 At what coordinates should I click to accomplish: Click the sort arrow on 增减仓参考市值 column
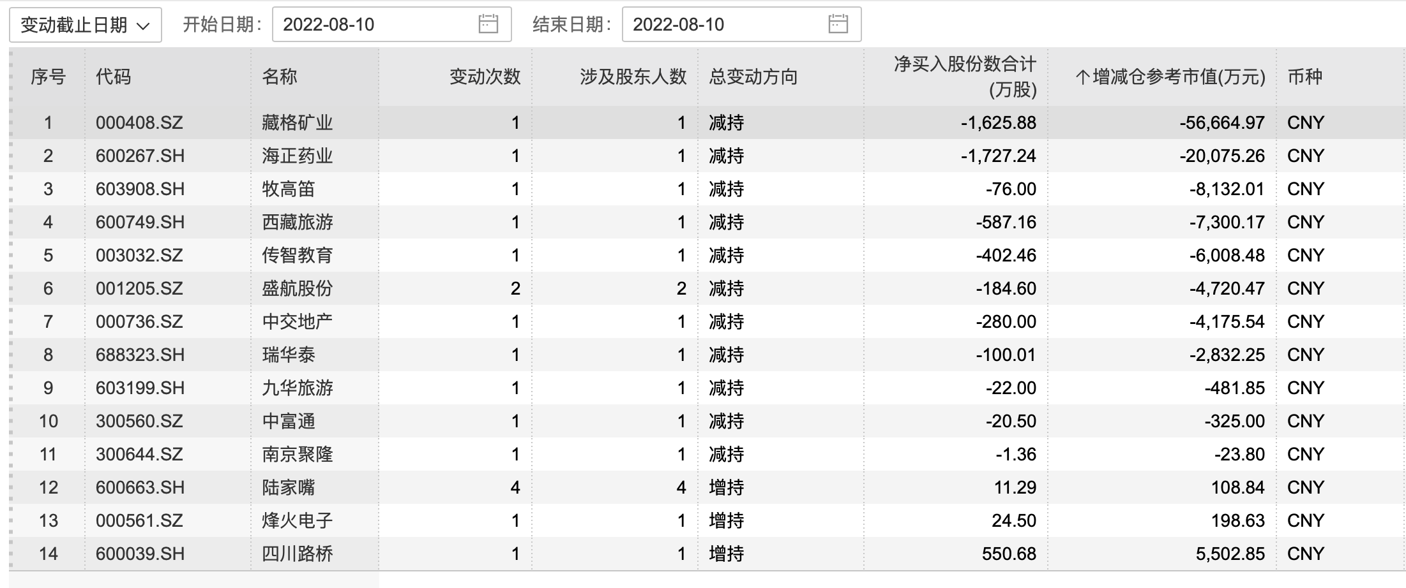click(1082, 78)
